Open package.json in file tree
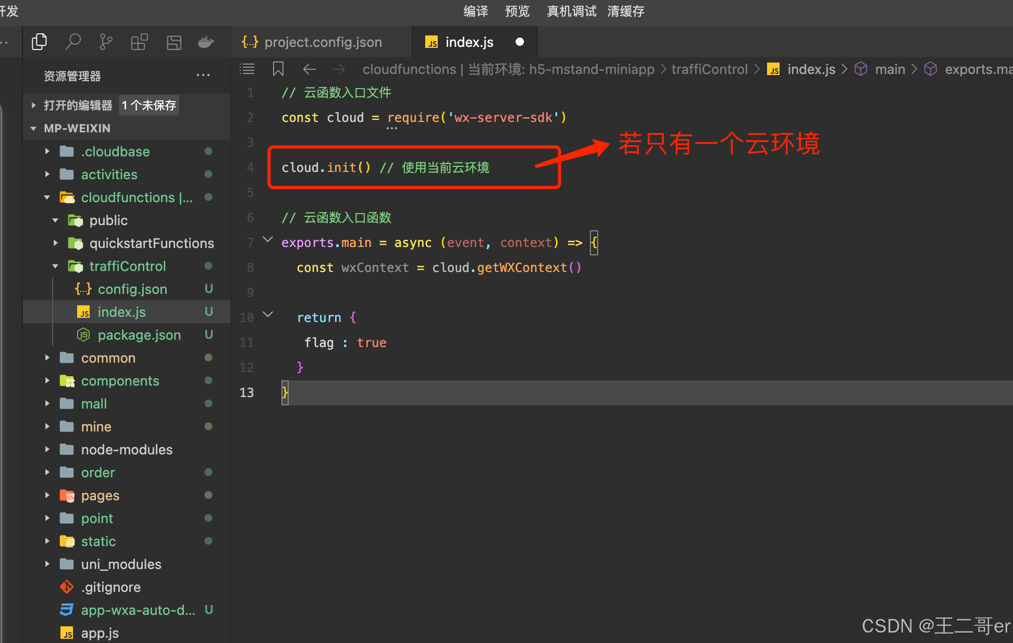Image resolution: width=1013 pixels, height=643 pixels. coord(139,335)
